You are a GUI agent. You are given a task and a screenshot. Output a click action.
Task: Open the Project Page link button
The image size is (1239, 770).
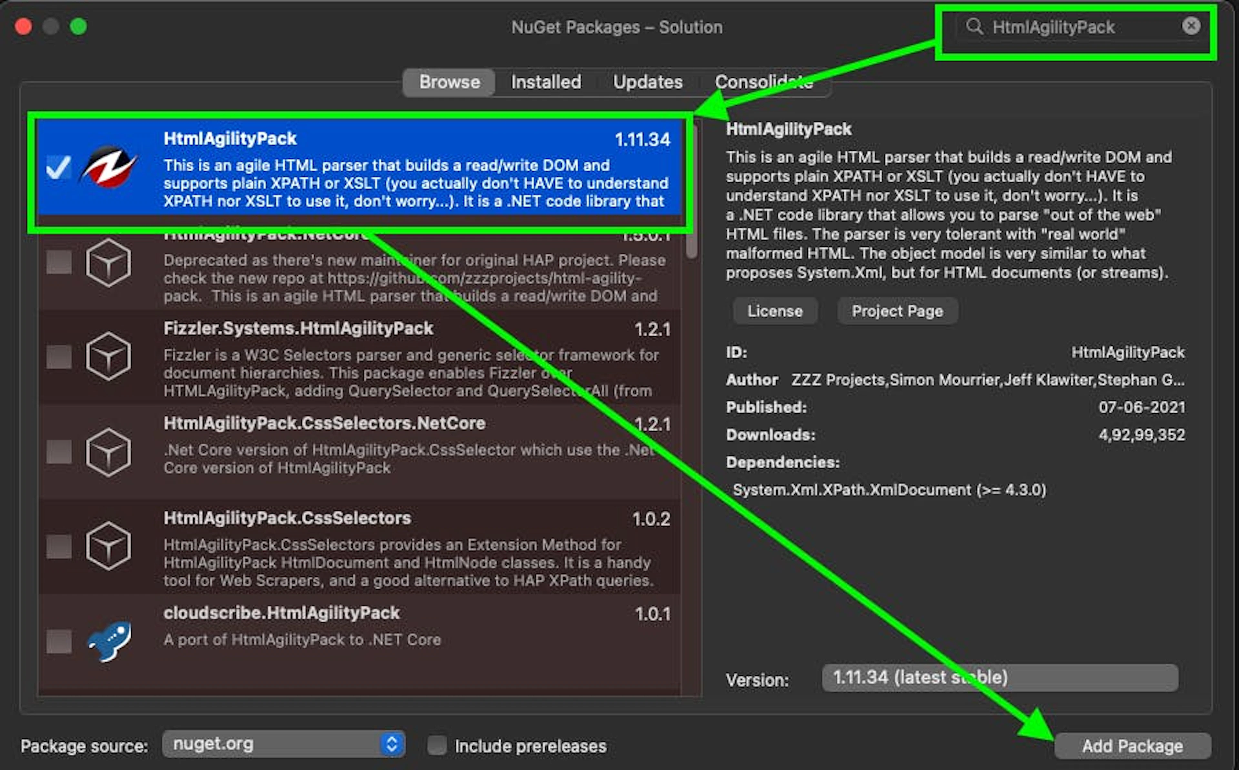897,311
